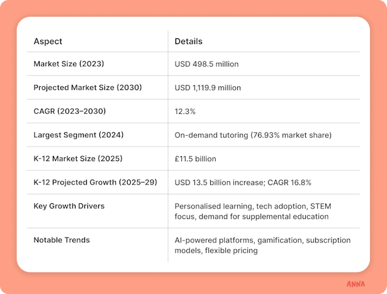Select the Aspect column header
This screenshot has width=387, height=294.
48,41
